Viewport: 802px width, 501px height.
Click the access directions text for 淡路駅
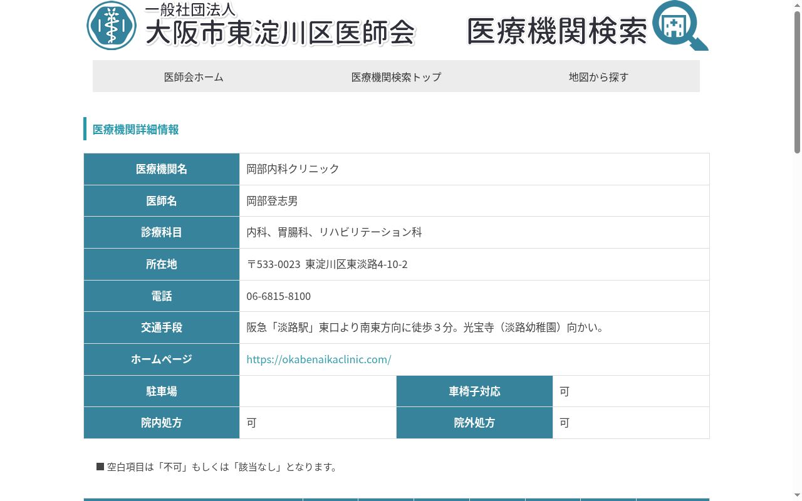coord(426,328)
